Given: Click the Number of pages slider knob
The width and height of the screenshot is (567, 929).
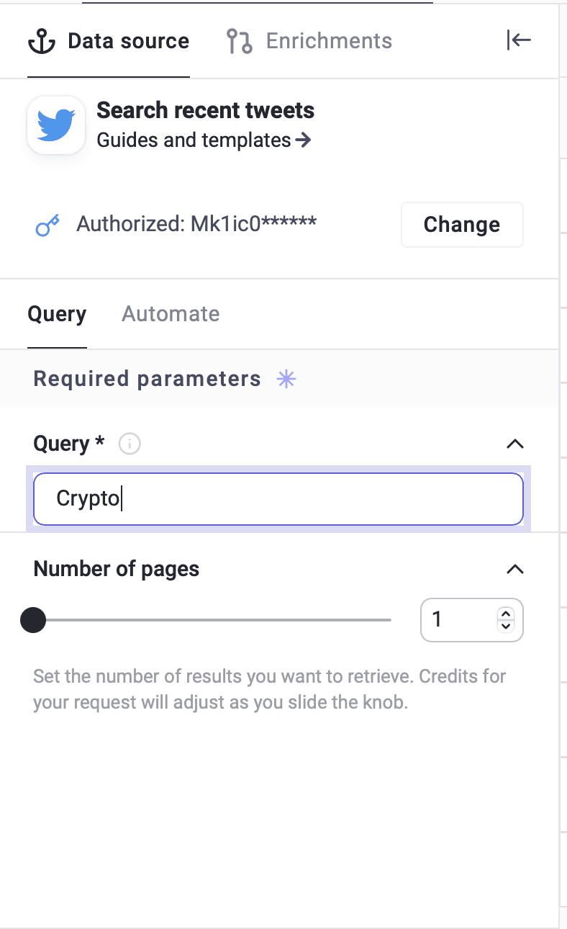Looking at the screenshot, I should [32, 619].
